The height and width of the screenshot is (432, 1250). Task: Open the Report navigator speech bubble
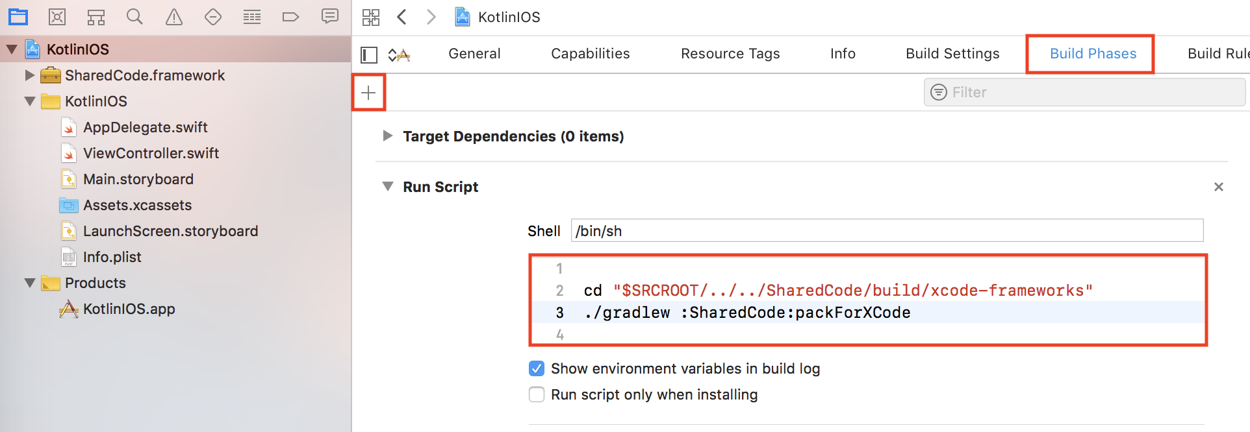(x=330, y=17)
